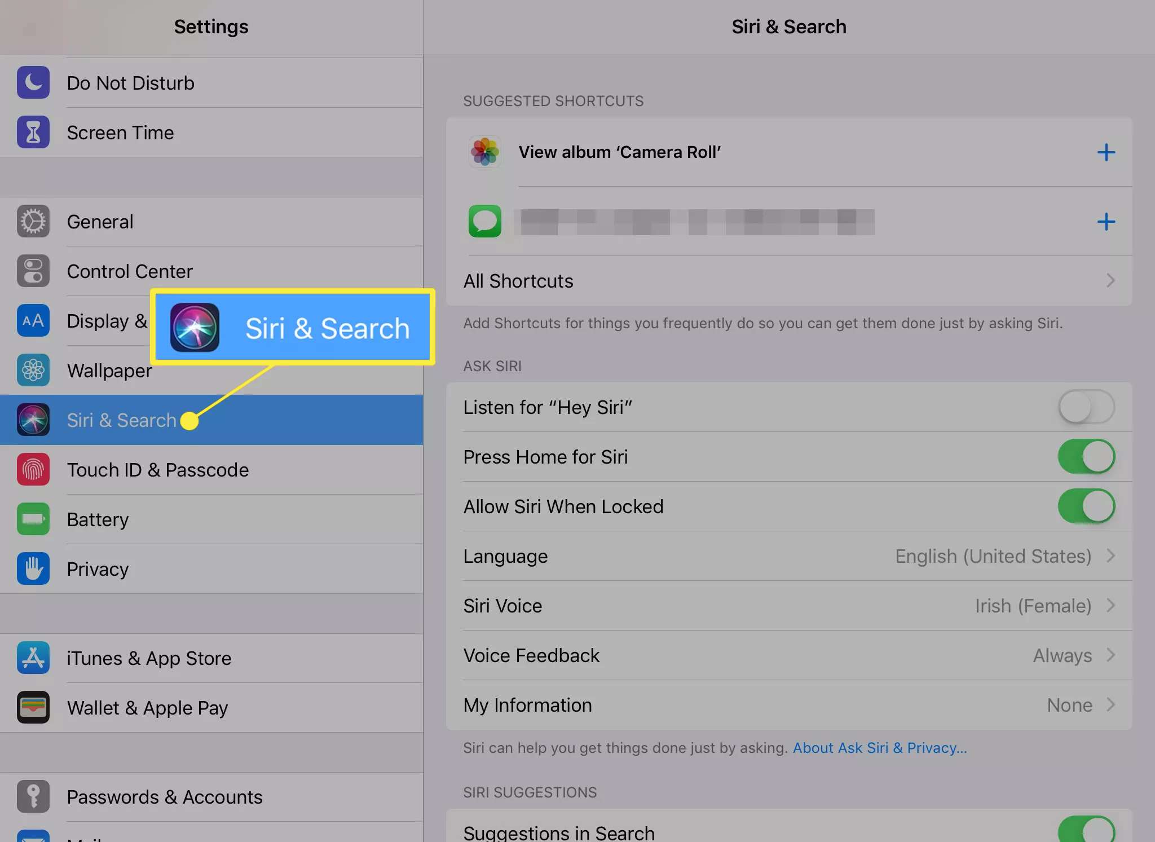
Task: Disable Press Home for Siri
Action: 1086,456
